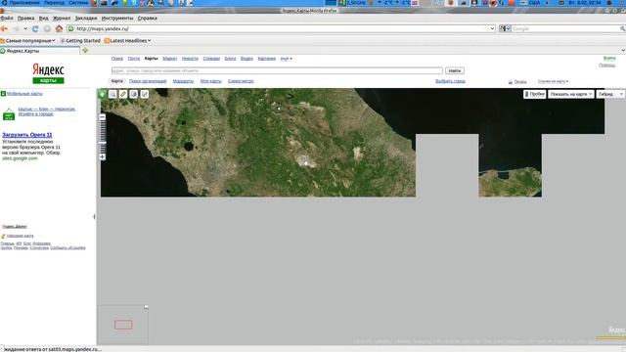Open the Вид menu
The height and width of the screenshot is (352, 626).
click(43, 18)
